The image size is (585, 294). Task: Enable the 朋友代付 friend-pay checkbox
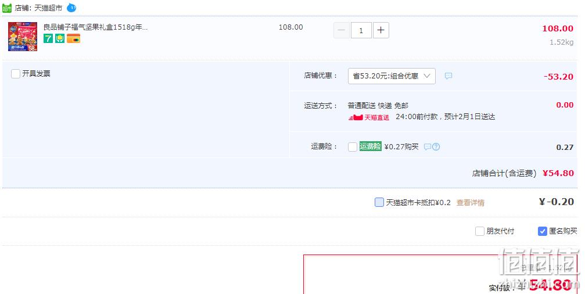(x=479, y=231)
